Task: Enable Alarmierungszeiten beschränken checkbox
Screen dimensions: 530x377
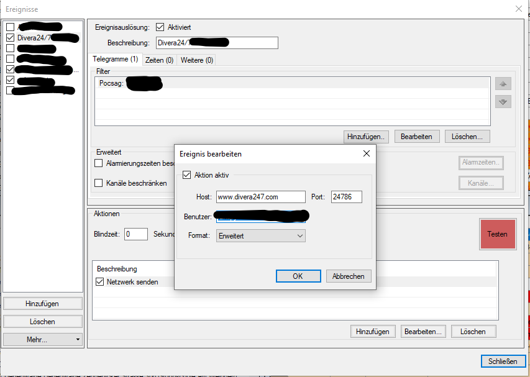Action: pos(98,163)
